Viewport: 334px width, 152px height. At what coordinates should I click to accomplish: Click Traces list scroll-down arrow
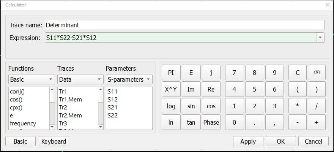click(x=101, y=127)
